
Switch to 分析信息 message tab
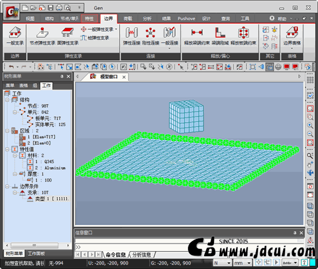click(x=142, y=255)
